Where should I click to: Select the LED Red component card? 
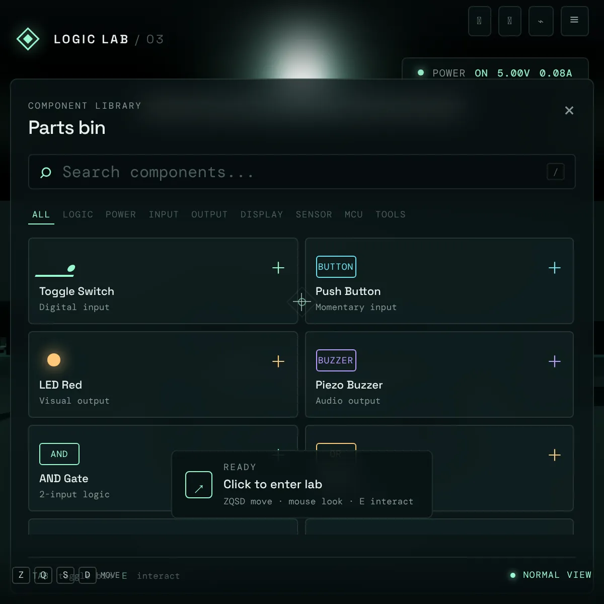coord(163,374)
